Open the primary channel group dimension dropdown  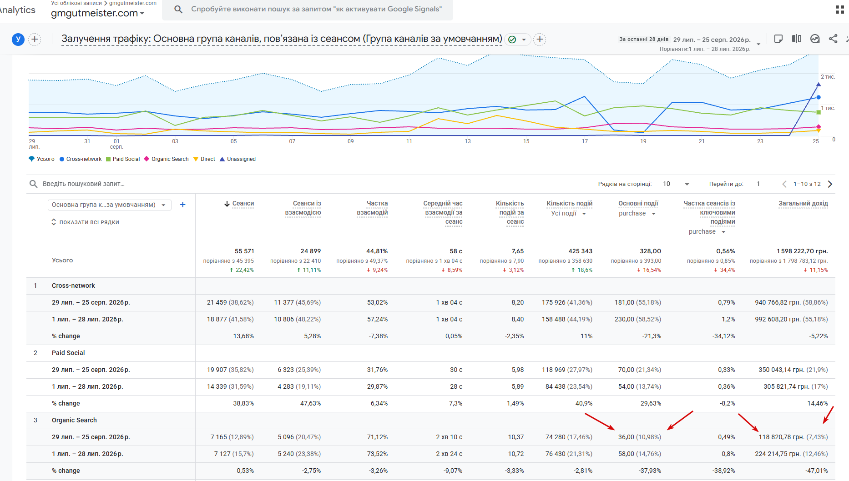[109, 205]
